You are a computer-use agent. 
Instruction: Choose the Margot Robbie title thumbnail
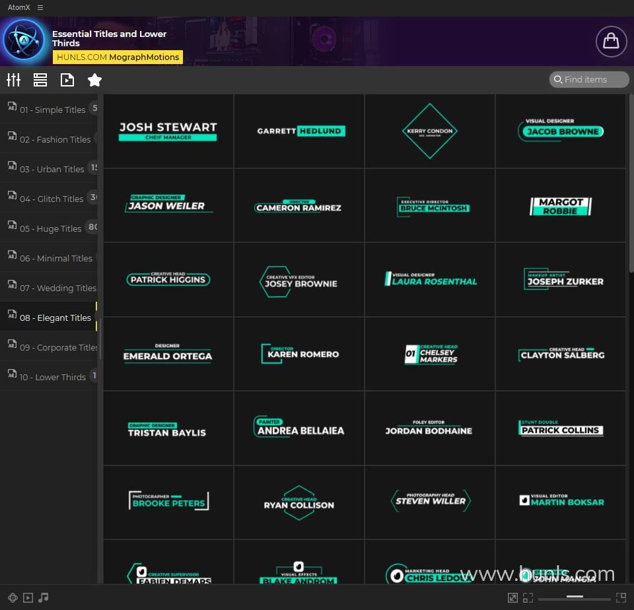pyautogui.click(x=561, y=205)
